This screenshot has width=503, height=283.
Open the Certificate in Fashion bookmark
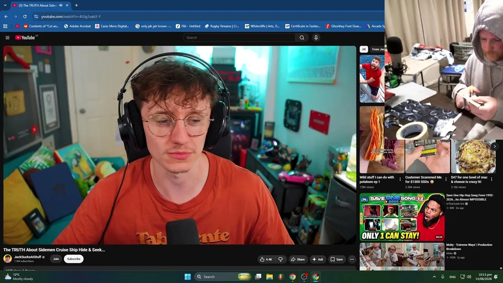pos(303,26)
